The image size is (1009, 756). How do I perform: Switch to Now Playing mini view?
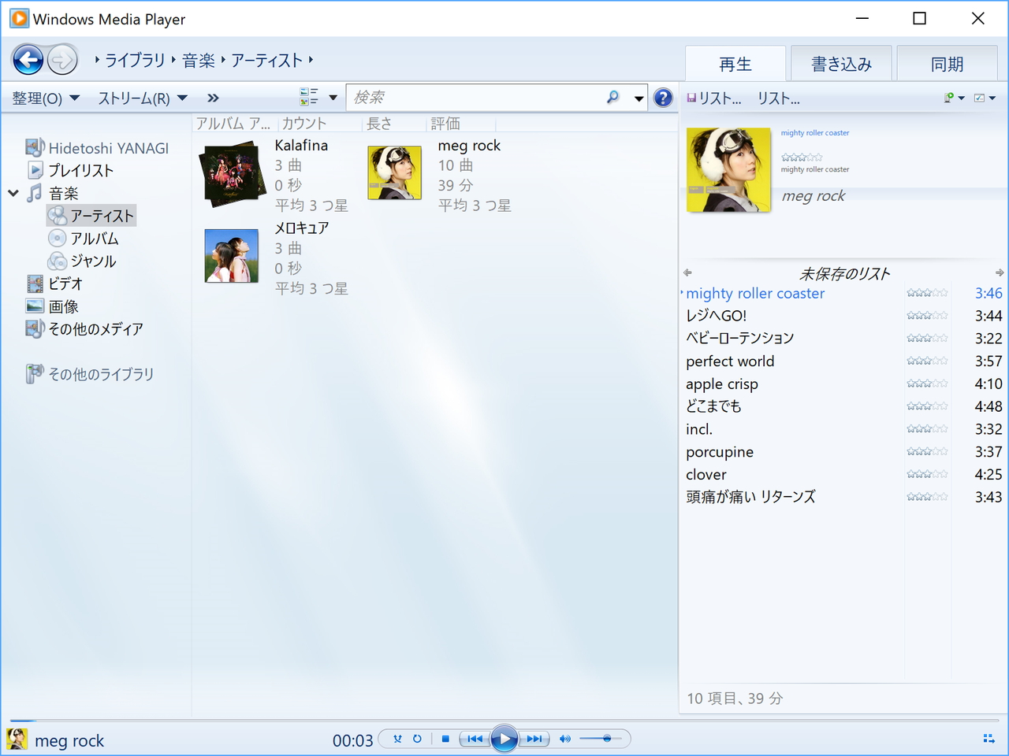[x=989, y=739]
